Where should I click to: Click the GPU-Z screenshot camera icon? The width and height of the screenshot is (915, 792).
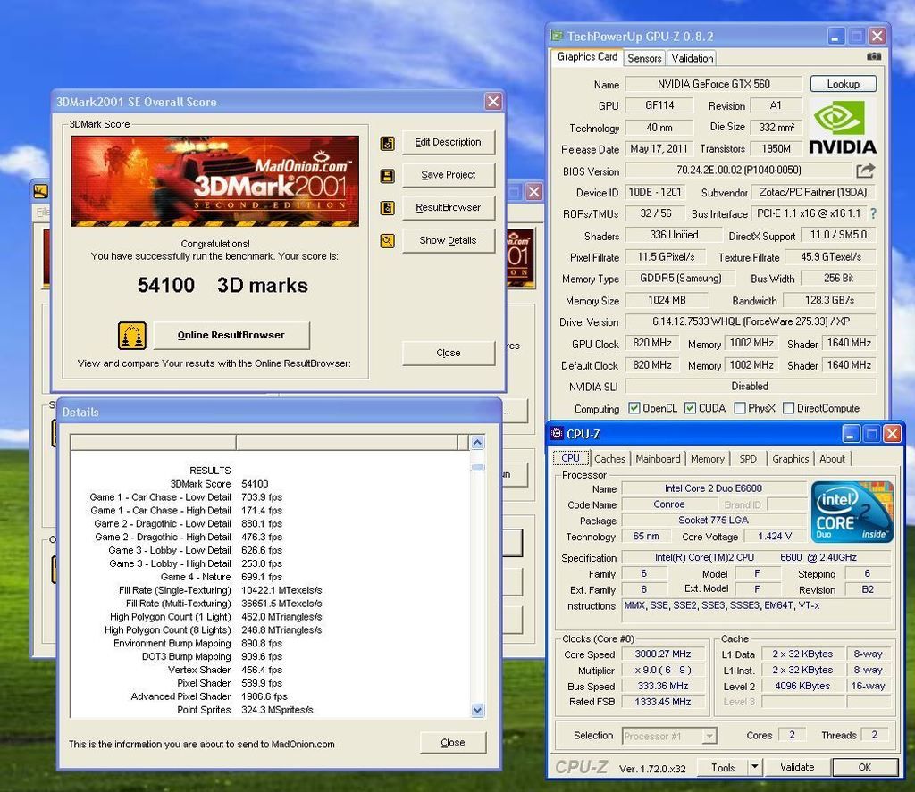(x=874, y=56)
